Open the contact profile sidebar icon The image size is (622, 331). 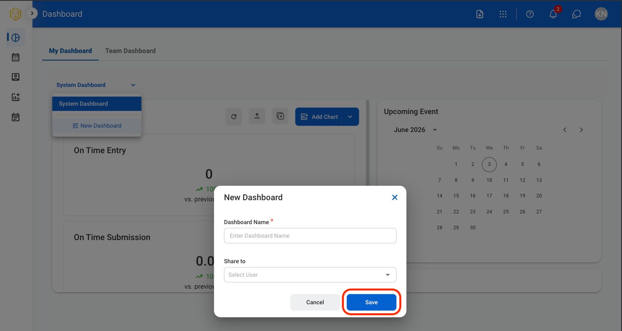[x=16, y=77]
